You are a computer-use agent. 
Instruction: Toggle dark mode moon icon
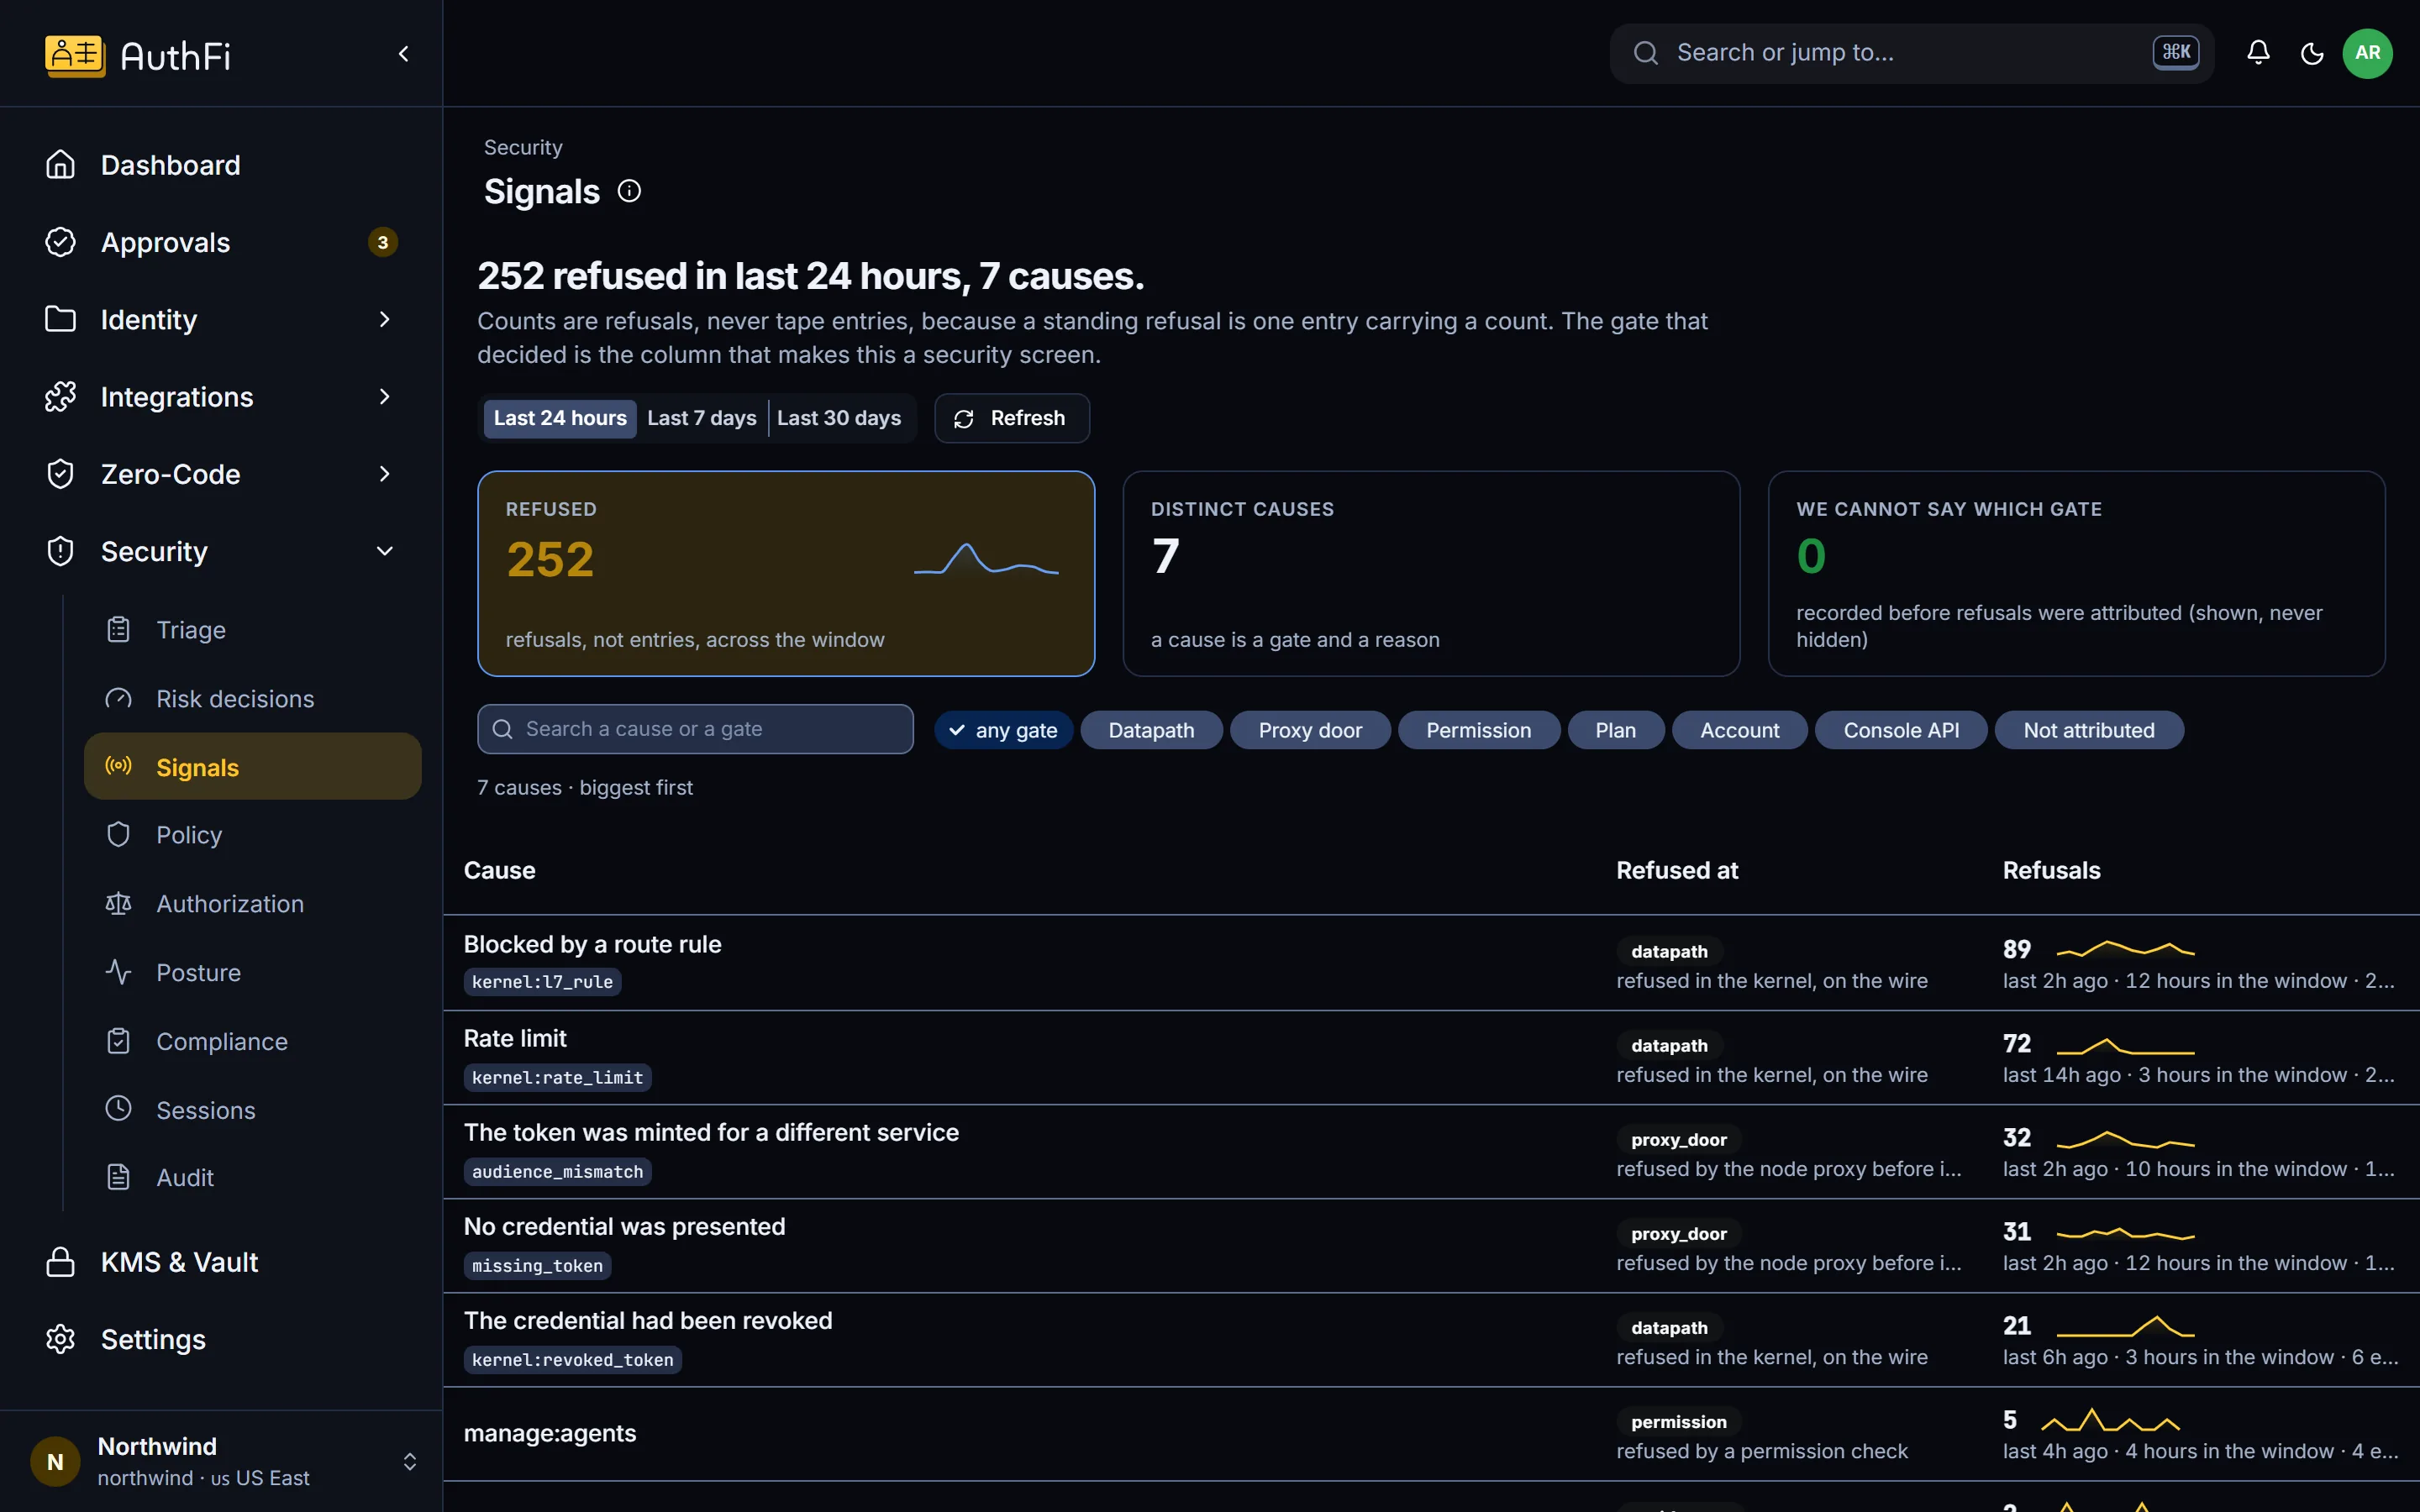(2312, 53)
